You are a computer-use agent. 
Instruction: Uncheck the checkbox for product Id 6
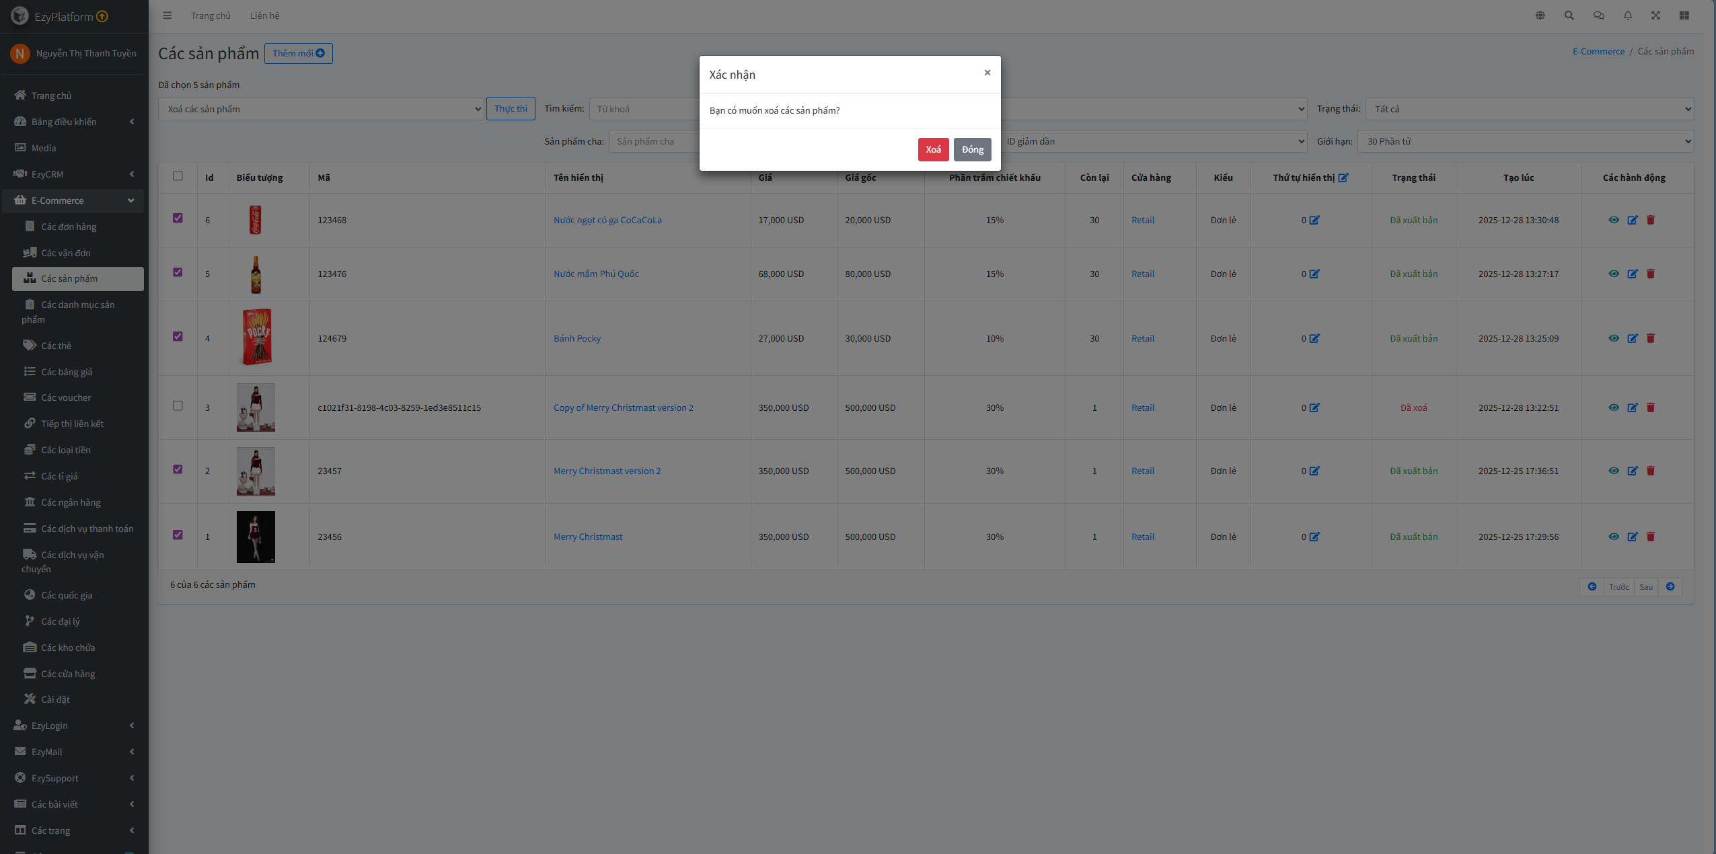point(178,218)
